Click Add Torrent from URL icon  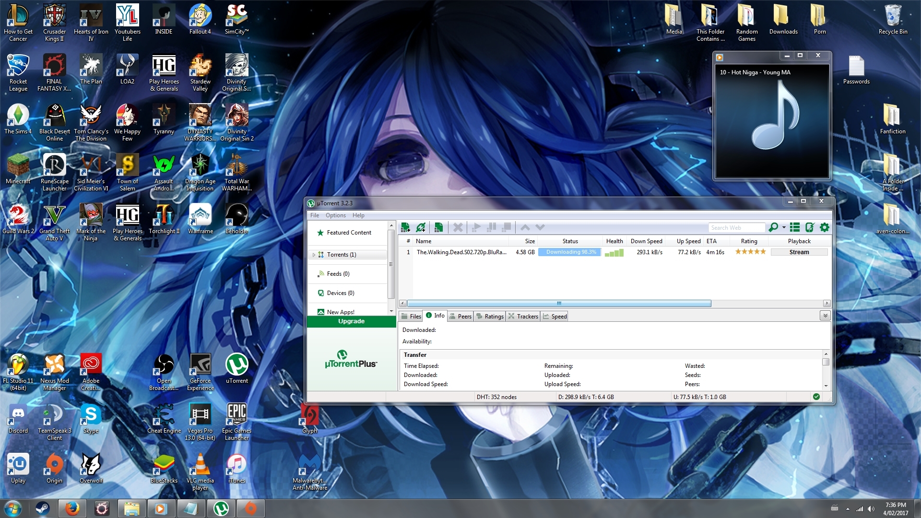pos(421,227)
